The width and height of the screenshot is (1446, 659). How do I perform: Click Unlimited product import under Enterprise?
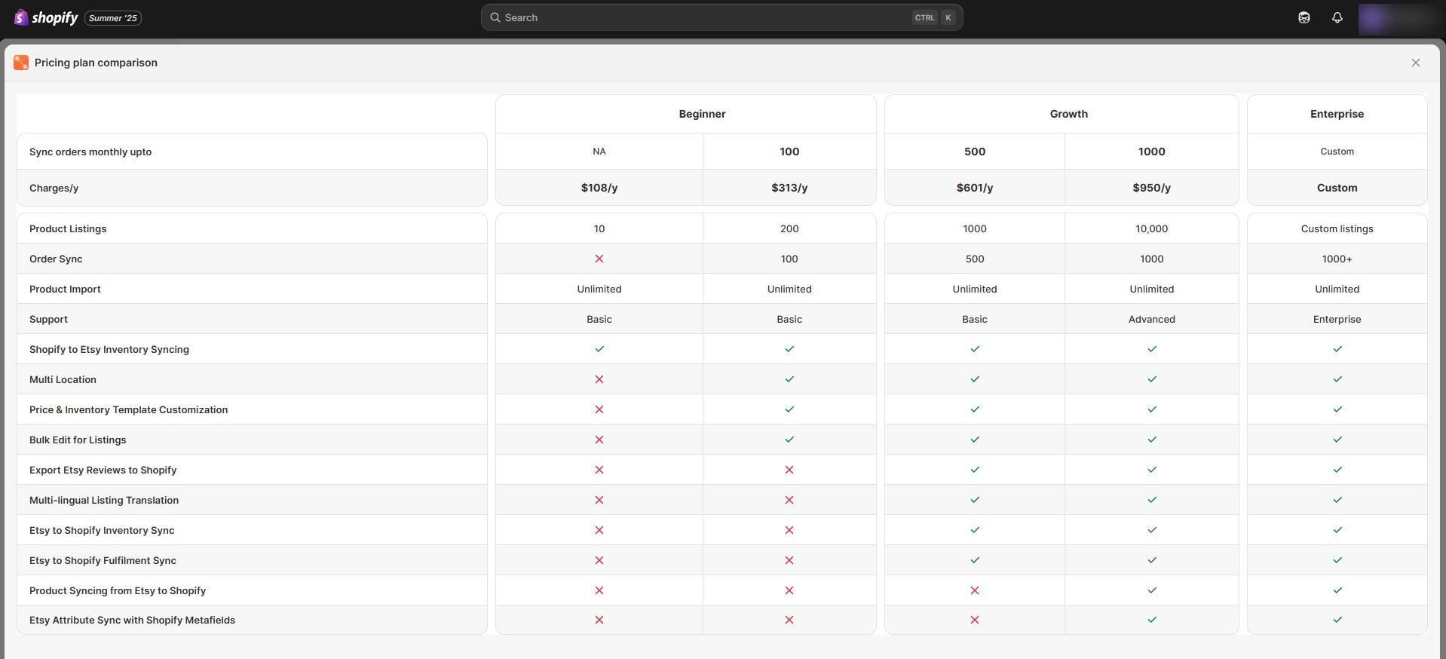click(1337, 289)
